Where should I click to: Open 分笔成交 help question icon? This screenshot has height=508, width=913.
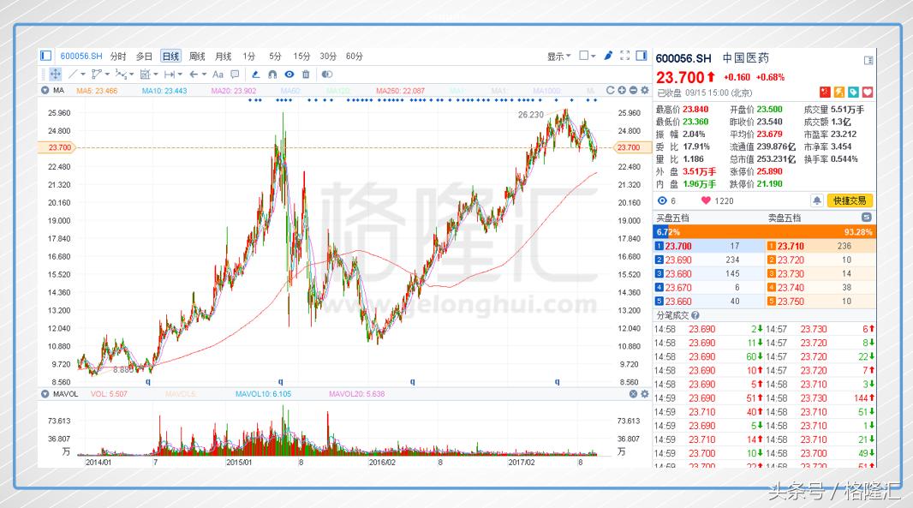pyautogui.click(x=695, y=315)
